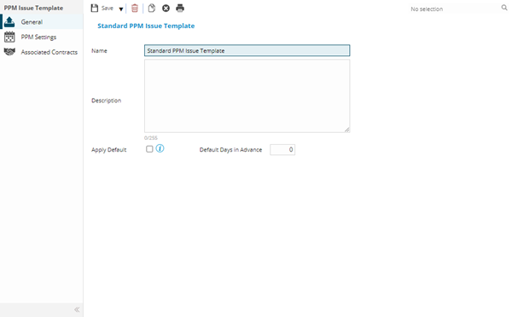The image size is (512, 317).
Task: Click the Description field label
Action: click(x=106, y=101)
